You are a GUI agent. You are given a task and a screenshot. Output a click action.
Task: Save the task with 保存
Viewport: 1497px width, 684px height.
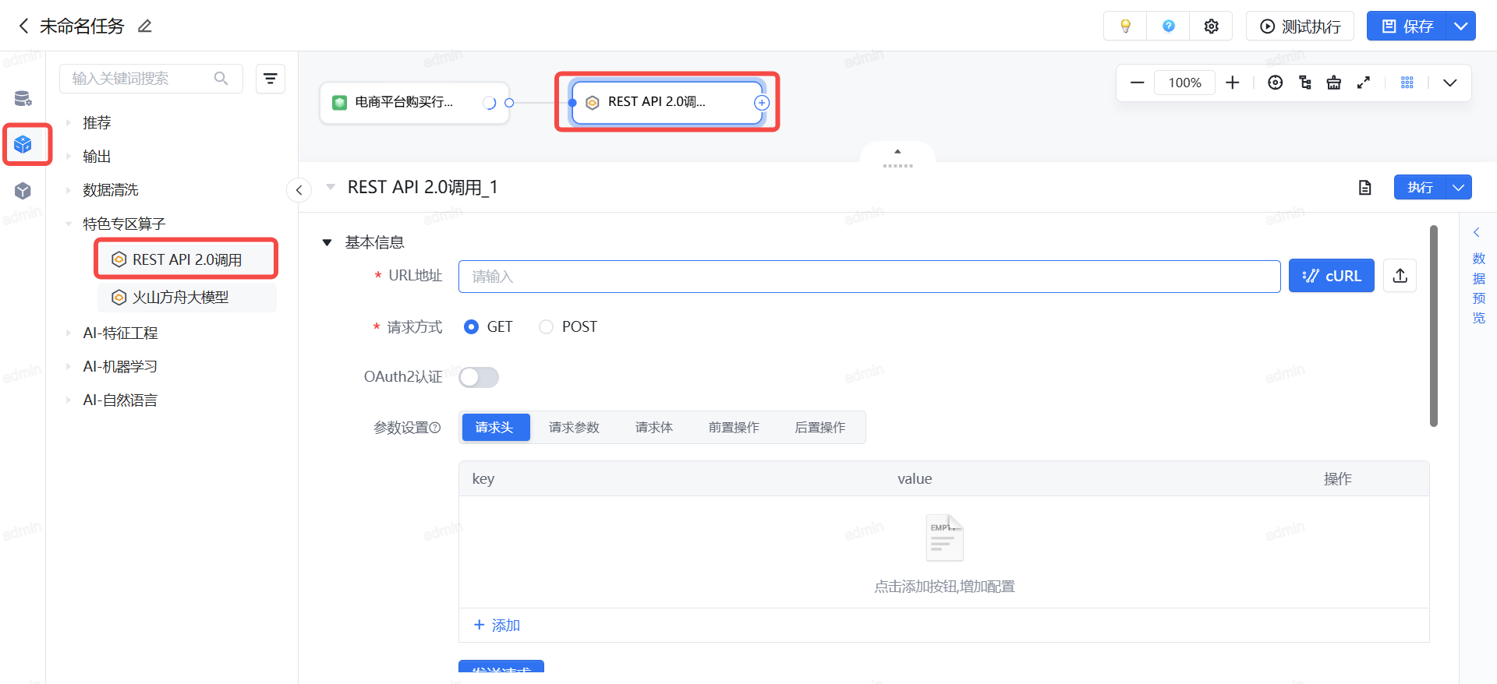point(1407,26)
